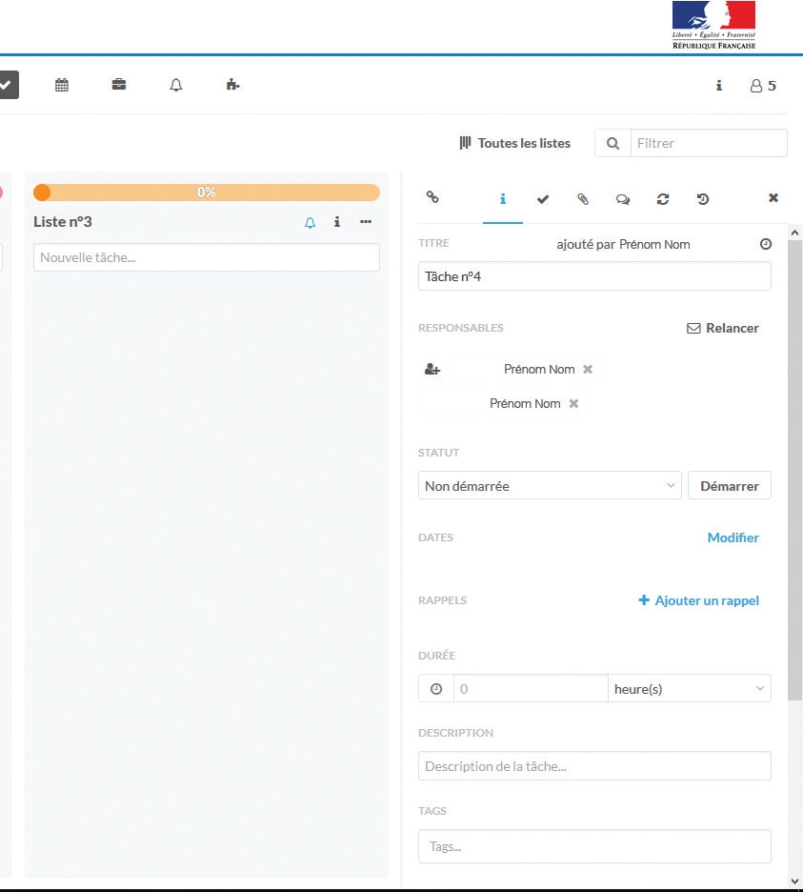Expand the Statut dropdown Non démarrée

pyautogui.click(x=550, y=486)
